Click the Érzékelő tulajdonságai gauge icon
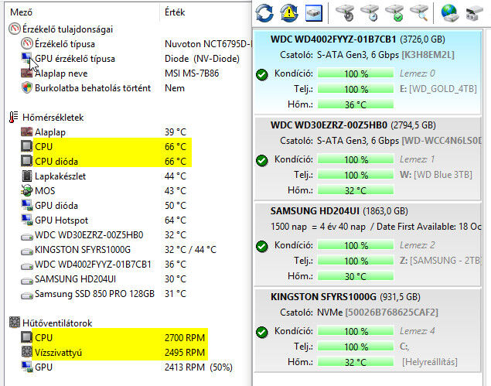 (15, 29)
